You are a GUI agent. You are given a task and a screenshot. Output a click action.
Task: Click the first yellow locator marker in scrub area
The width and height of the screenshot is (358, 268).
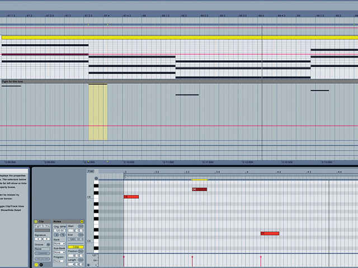point(88,25)
